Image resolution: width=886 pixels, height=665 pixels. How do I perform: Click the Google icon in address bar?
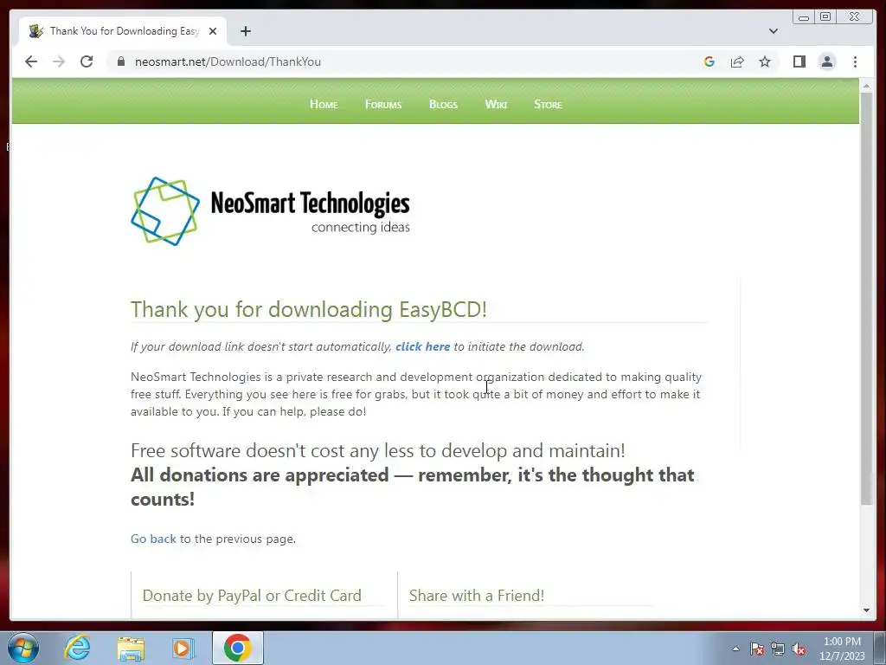pos(709,61)
